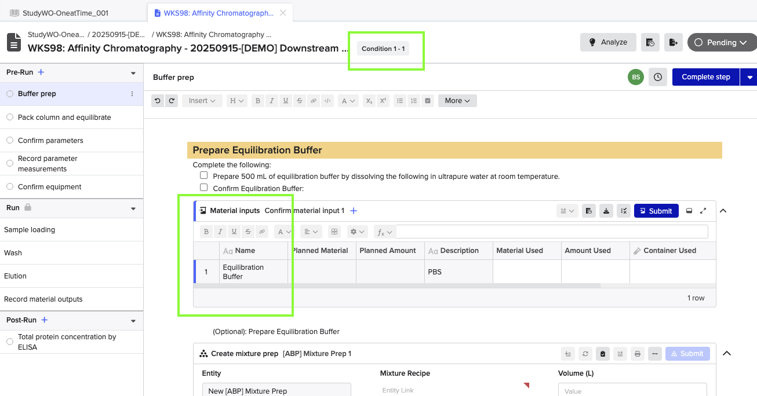Click the Volume (L) value field
This screenshot has width=757, height=396.
632,391
